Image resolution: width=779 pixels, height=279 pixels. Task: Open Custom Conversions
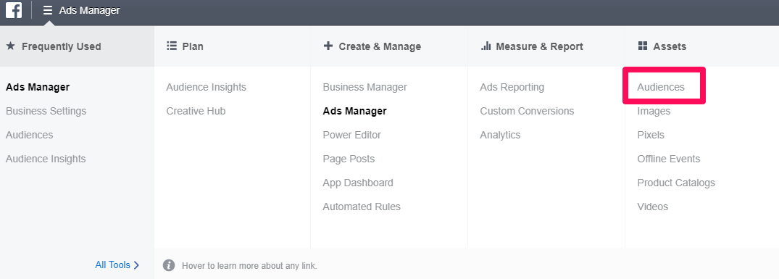(527, 111)
